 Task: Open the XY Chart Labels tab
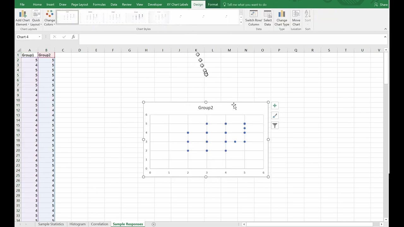(177, 4)
